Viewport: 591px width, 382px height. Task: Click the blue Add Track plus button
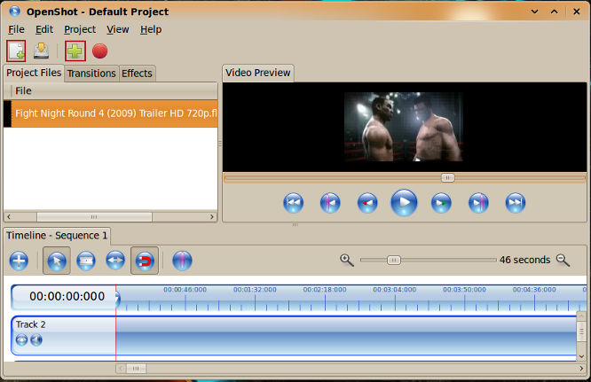pos(19,261)
